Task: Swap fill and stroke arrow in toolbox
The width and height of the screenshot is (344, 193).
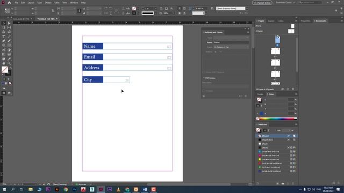Action: tap(10, 68)
